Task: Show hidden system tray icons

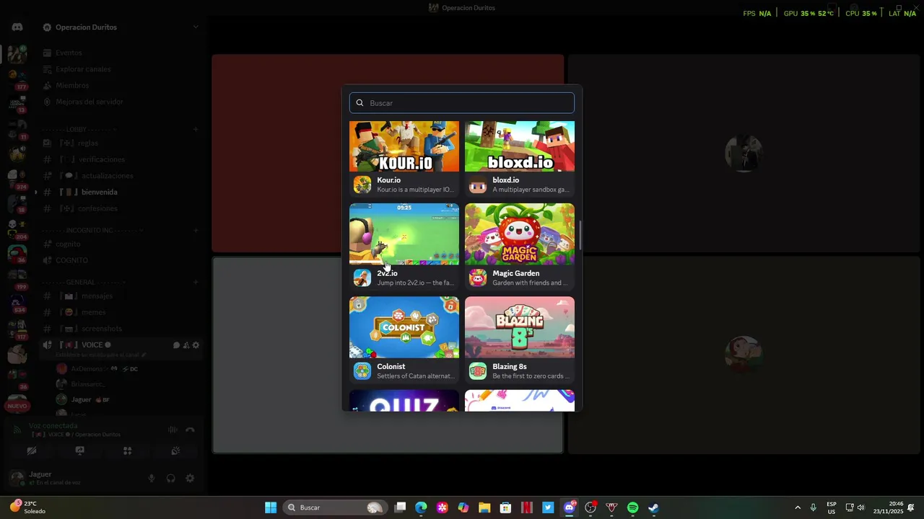Action: click(797, 507)
